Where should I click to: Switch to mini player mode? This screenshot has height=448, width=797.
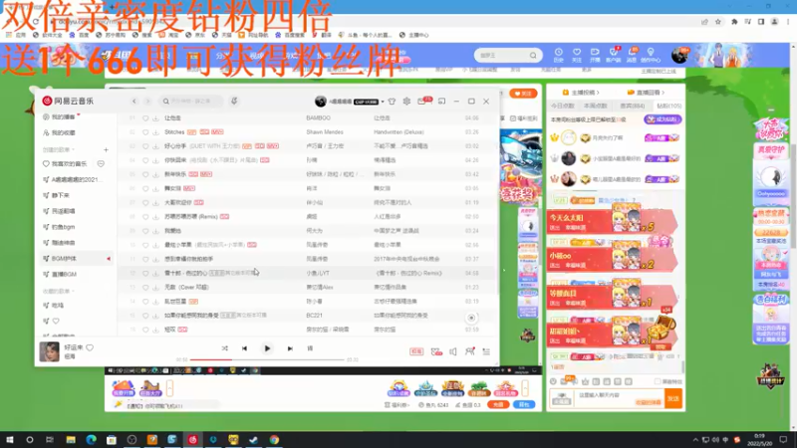[441, 102]
